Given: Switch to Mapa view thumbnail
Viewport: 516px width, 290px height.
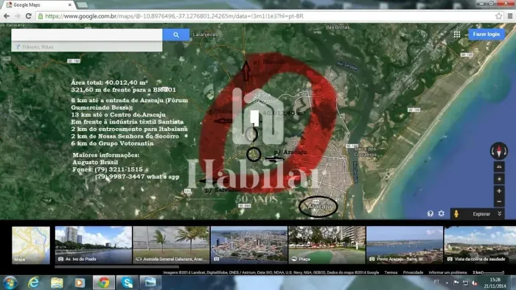Looking at the screenshot, I should [x=31, y=244].
